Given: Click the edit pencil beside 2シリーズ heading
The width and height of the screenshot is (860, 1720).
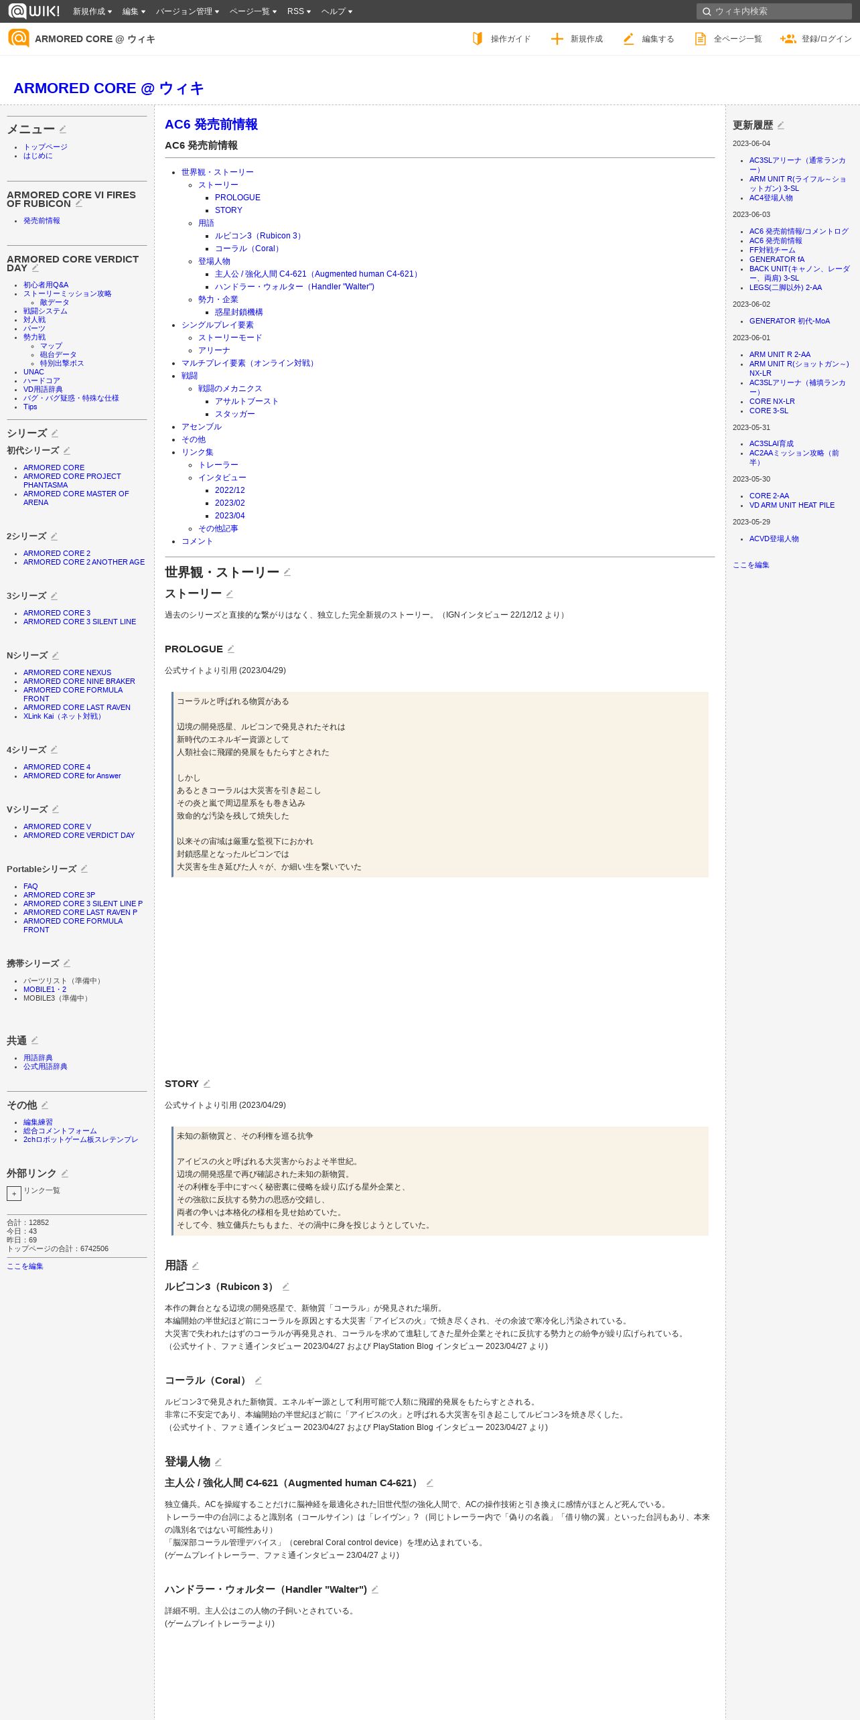Looking at the screenshot, I should pos(54,536).
